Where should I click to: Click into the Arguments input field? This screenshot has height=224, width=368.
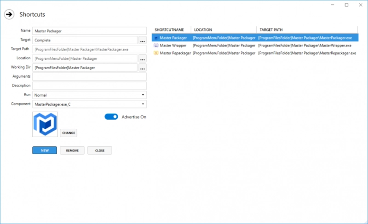pyautogui.click(x=89, y=77)
